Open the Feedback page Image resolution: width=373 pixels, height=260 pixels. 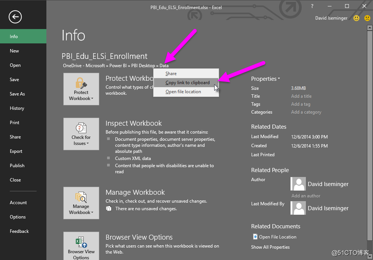[23, 231]
